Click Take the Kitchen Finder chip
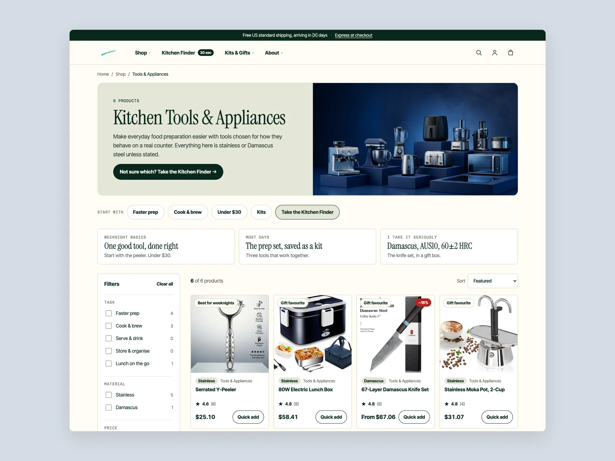 (307, 212)
